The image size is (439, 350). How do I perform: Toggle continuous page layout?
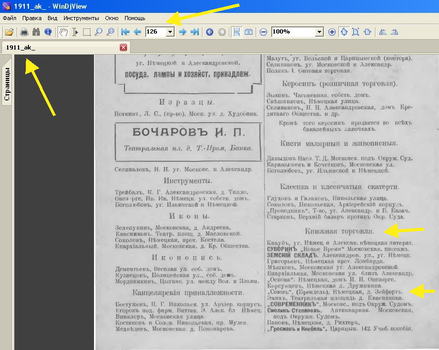(237, 32)
